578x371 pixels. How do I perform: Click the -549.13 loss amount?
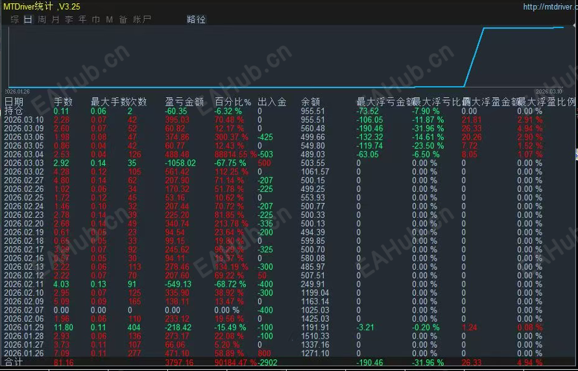(x=178, y=285)
